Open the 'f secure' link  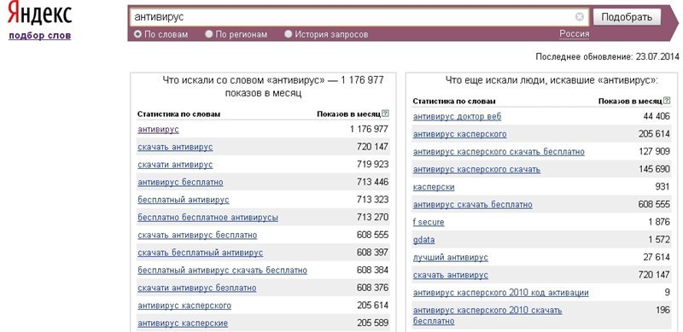pos(429,222)
